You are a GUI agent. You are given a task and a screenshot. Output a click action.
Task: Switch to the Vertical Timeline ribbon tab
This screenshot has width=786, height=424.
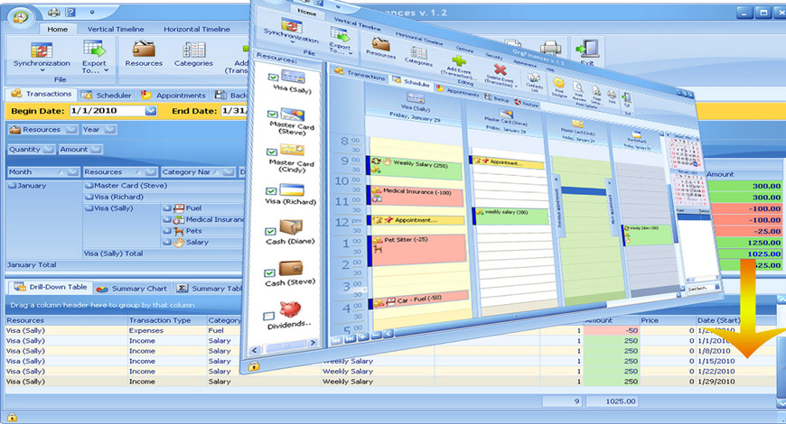[114, 29]
